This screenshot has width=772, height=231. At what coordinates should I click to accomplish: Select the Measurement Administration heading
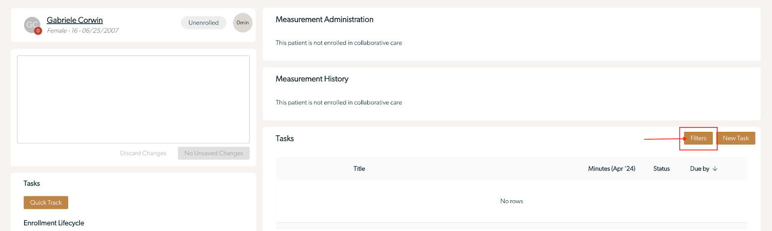coord(325,20)
